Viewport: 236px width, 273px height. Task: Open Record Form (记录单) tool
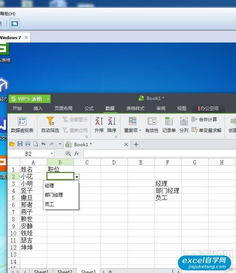coord(169,125)
